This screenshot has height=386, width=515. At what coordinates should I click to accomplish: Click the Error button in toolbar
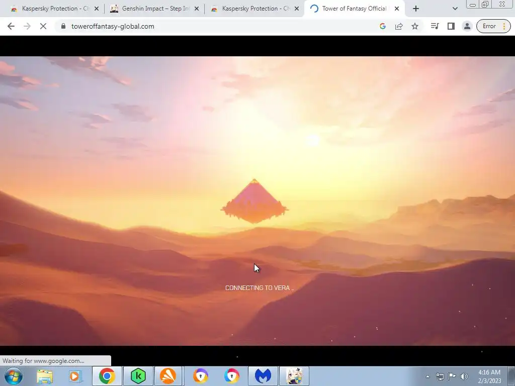click(493, 26)
